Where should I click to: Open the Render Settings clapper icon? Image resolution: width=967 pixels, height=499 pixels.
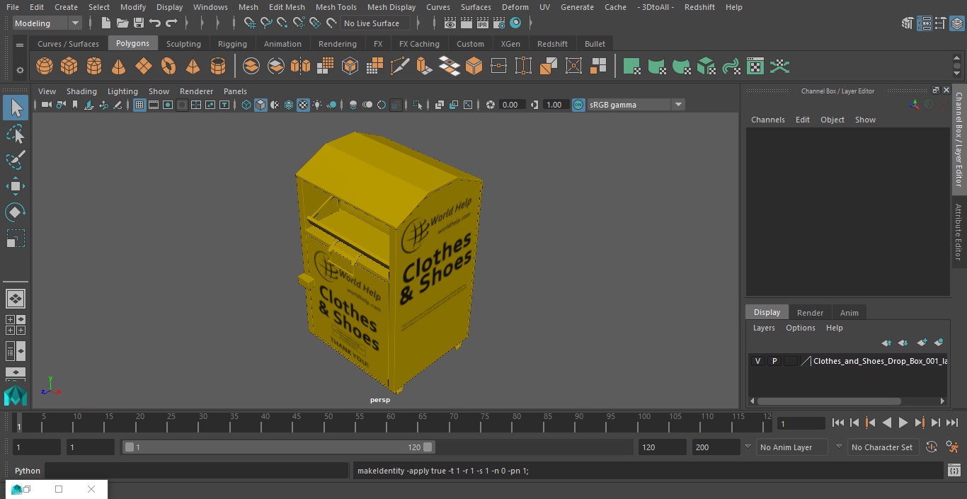point(499,23)
